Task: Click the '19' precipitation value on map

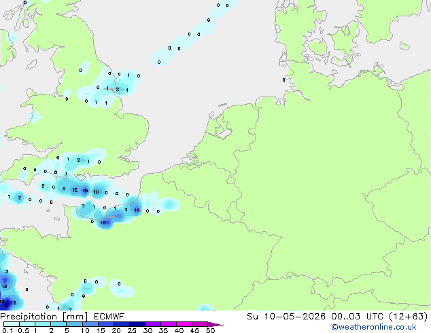Action: click(85, 190)
